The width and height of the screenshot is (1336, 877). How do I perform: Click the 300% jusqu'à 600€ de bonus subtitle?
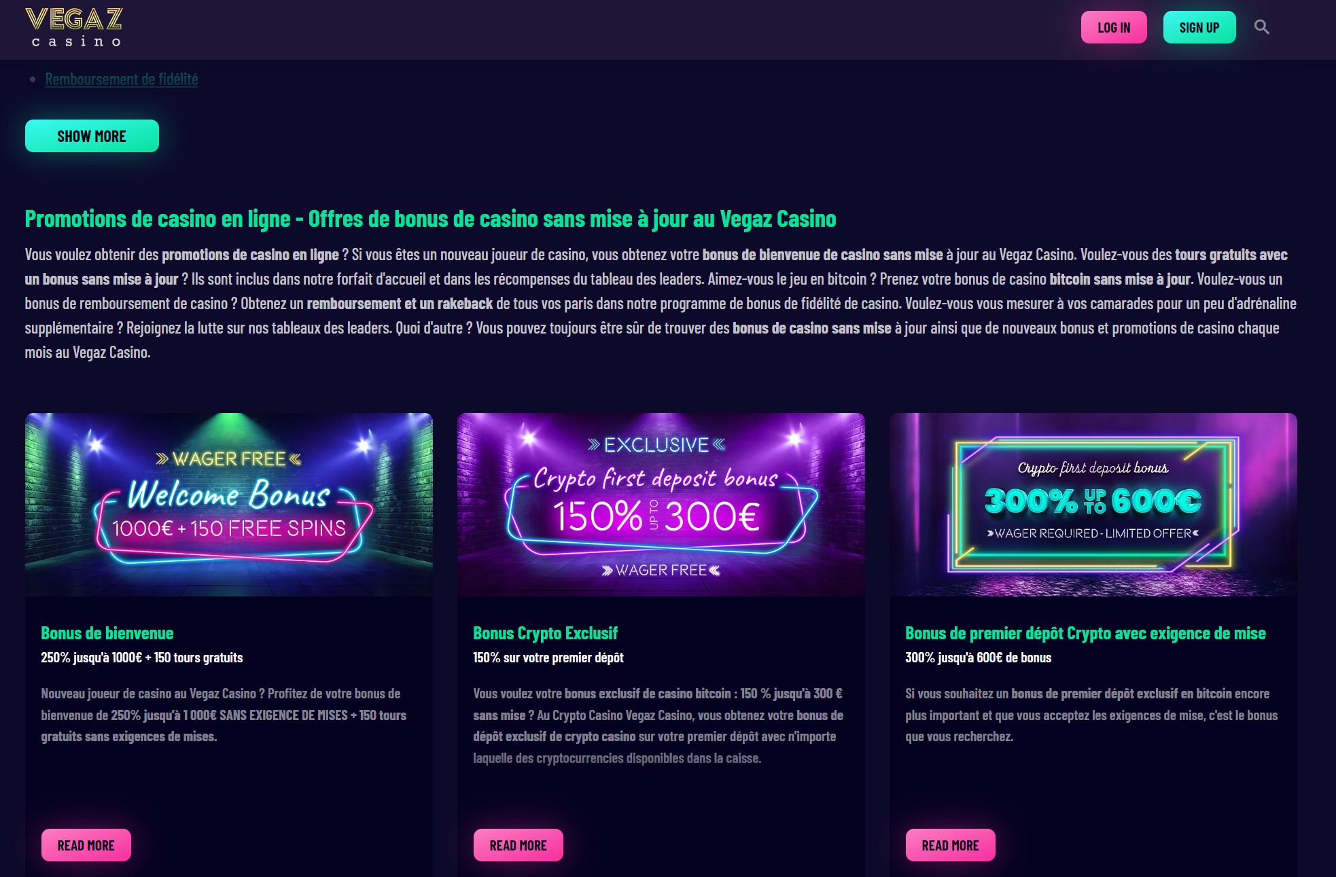point(978,658)
